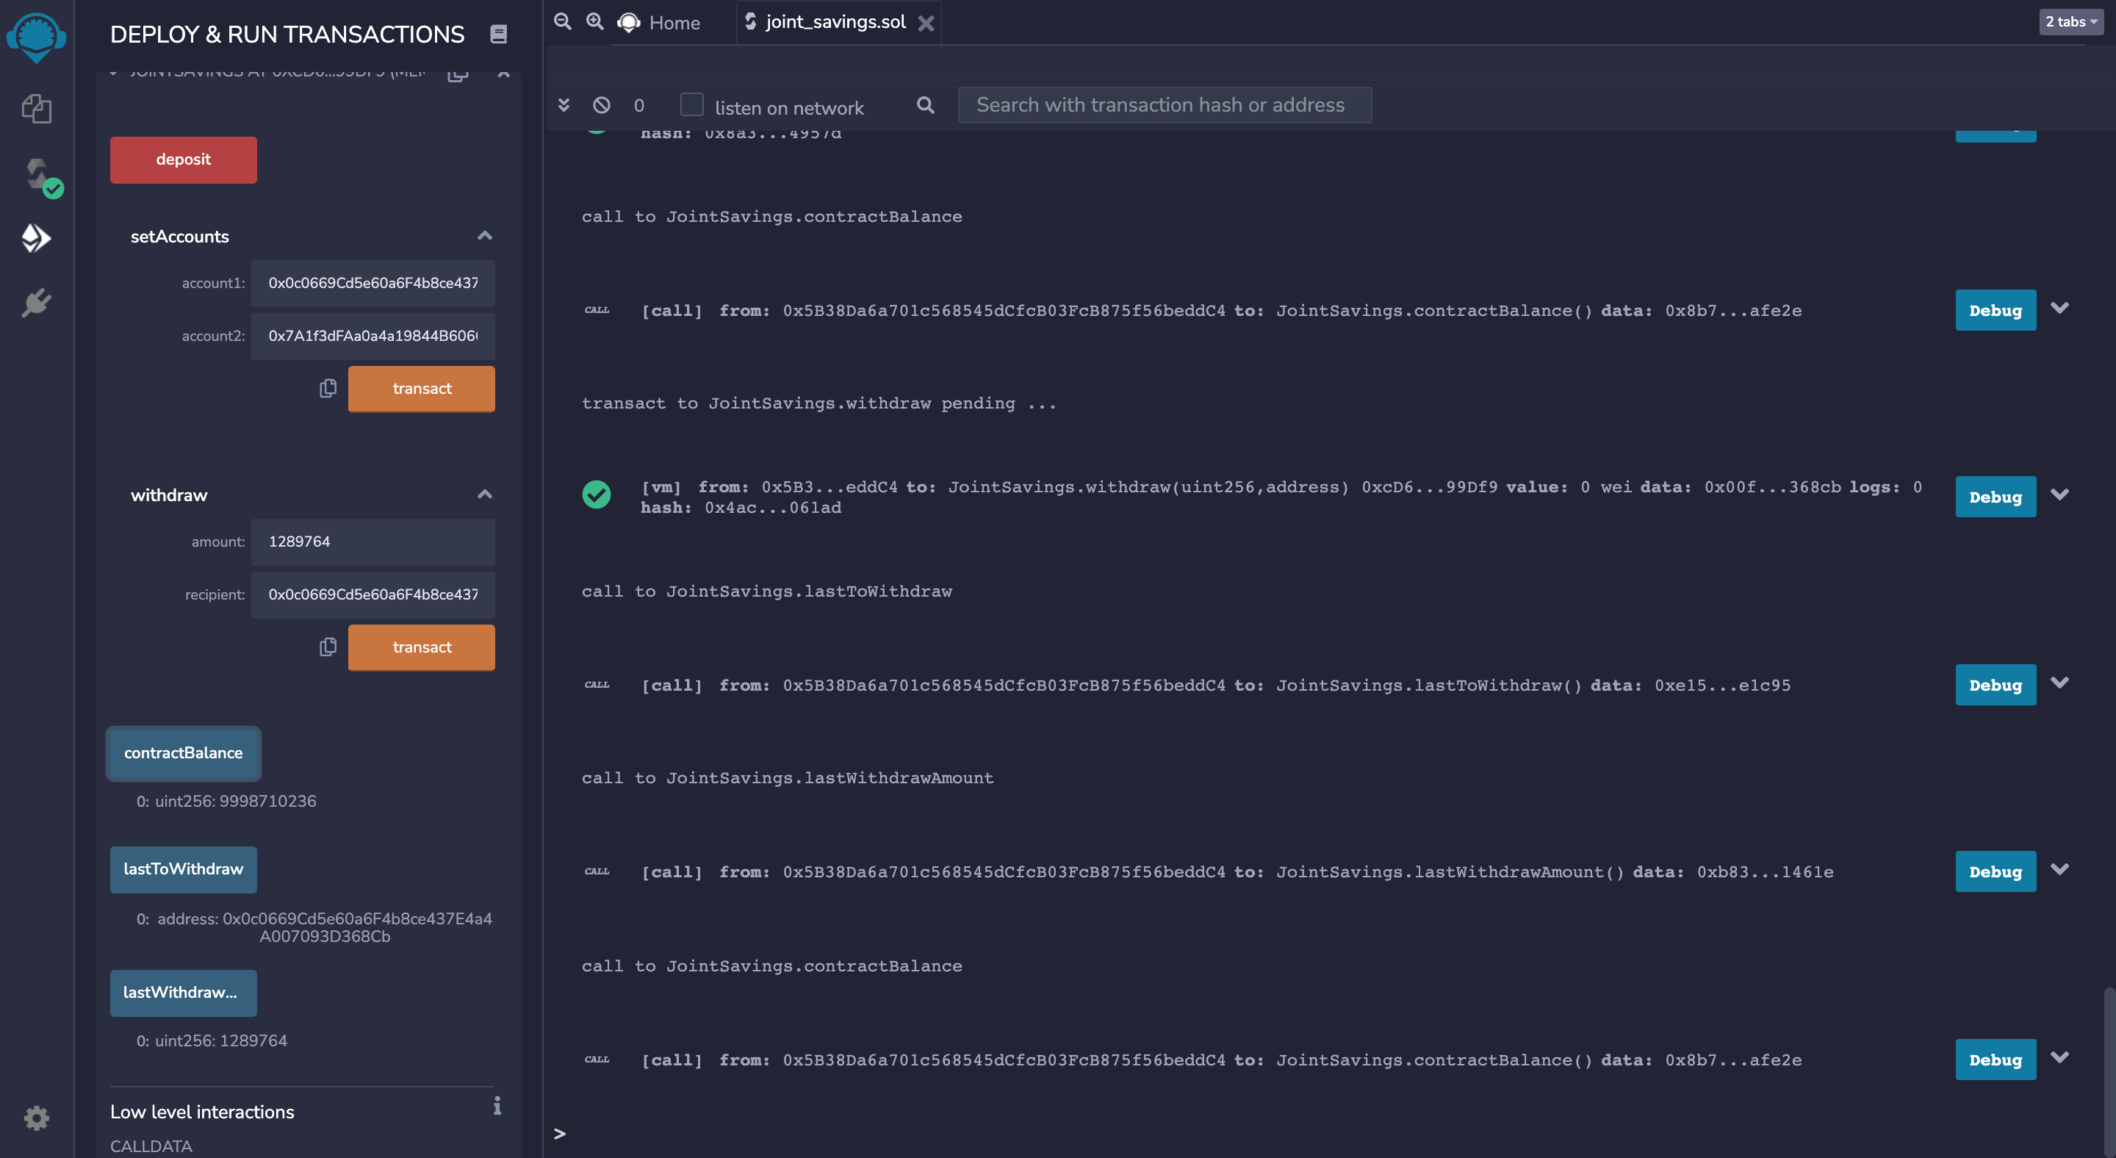The width and height of the screenshot is (2116, 1158).
Task: Click the lastWithdraw... getter button
Action: pyautogui.click(x=183, y=993)
